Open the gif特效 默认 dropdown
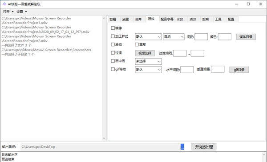The height and width of the screenshot is (162, 267). point(148,70)
